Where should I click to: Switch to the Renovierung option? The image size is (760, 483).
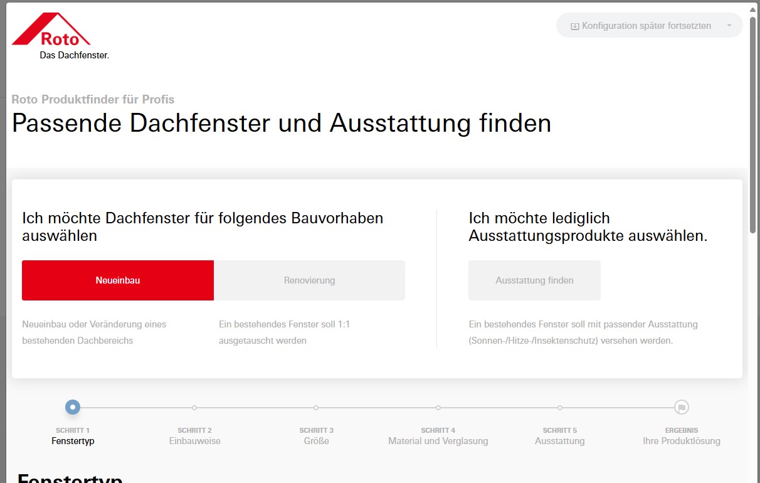309,280
